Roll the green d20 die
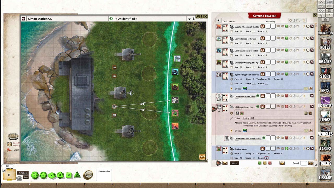Viewport: 334px width, 188px height. (x=35, y=175)
